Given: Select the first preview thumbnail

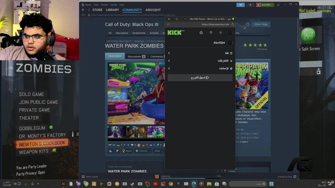Looking at the screenshot, I should click(117, 132).
